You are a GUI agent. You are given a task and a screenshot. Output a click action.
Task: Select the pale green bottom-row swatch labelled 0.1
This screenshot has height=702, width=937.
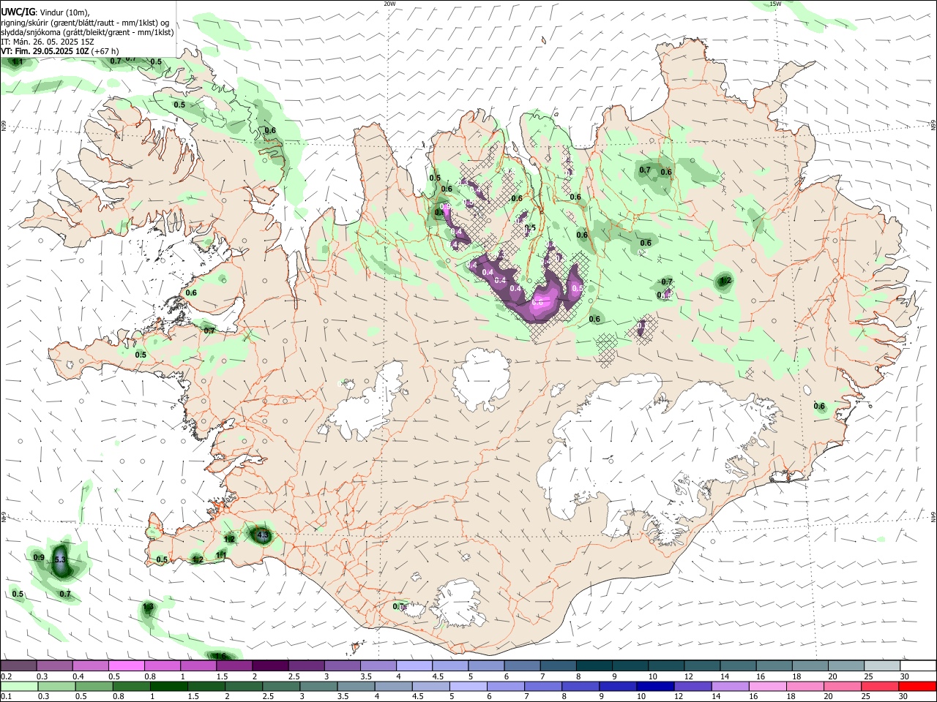point(18,686)
